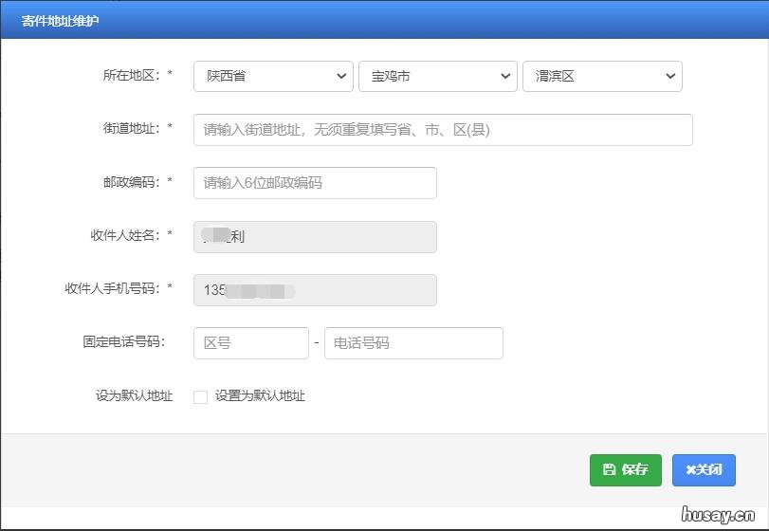Viewport: 769px width, 531px height.
Task: Check the 设置为默认地址 checkbox
Action: (200, 396)
